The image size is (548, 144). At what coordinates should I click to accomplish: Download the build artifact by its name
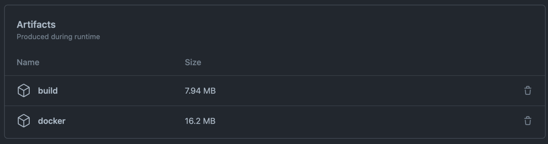click(48, 91)
